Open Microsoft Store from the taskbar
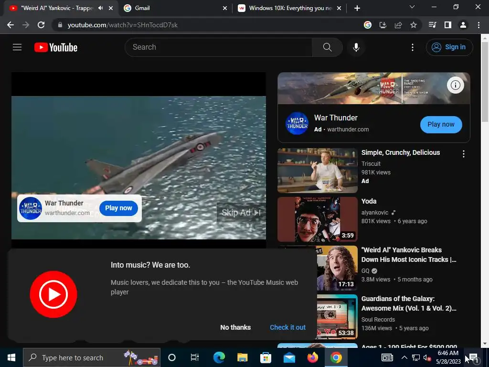This screenshot has height=367, width=489. [266, 357]
